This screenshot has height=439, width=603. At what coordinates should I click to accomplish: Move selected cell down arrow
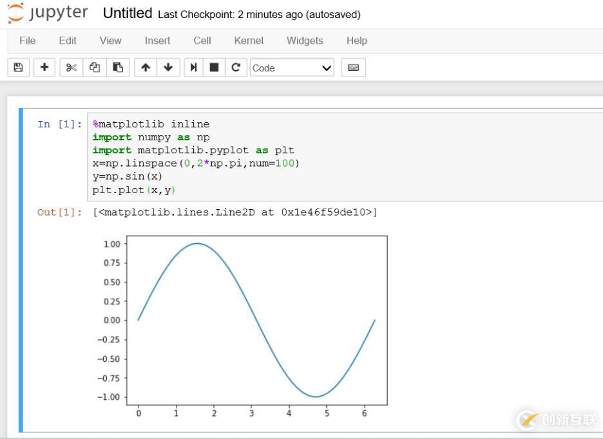[168, 68]
